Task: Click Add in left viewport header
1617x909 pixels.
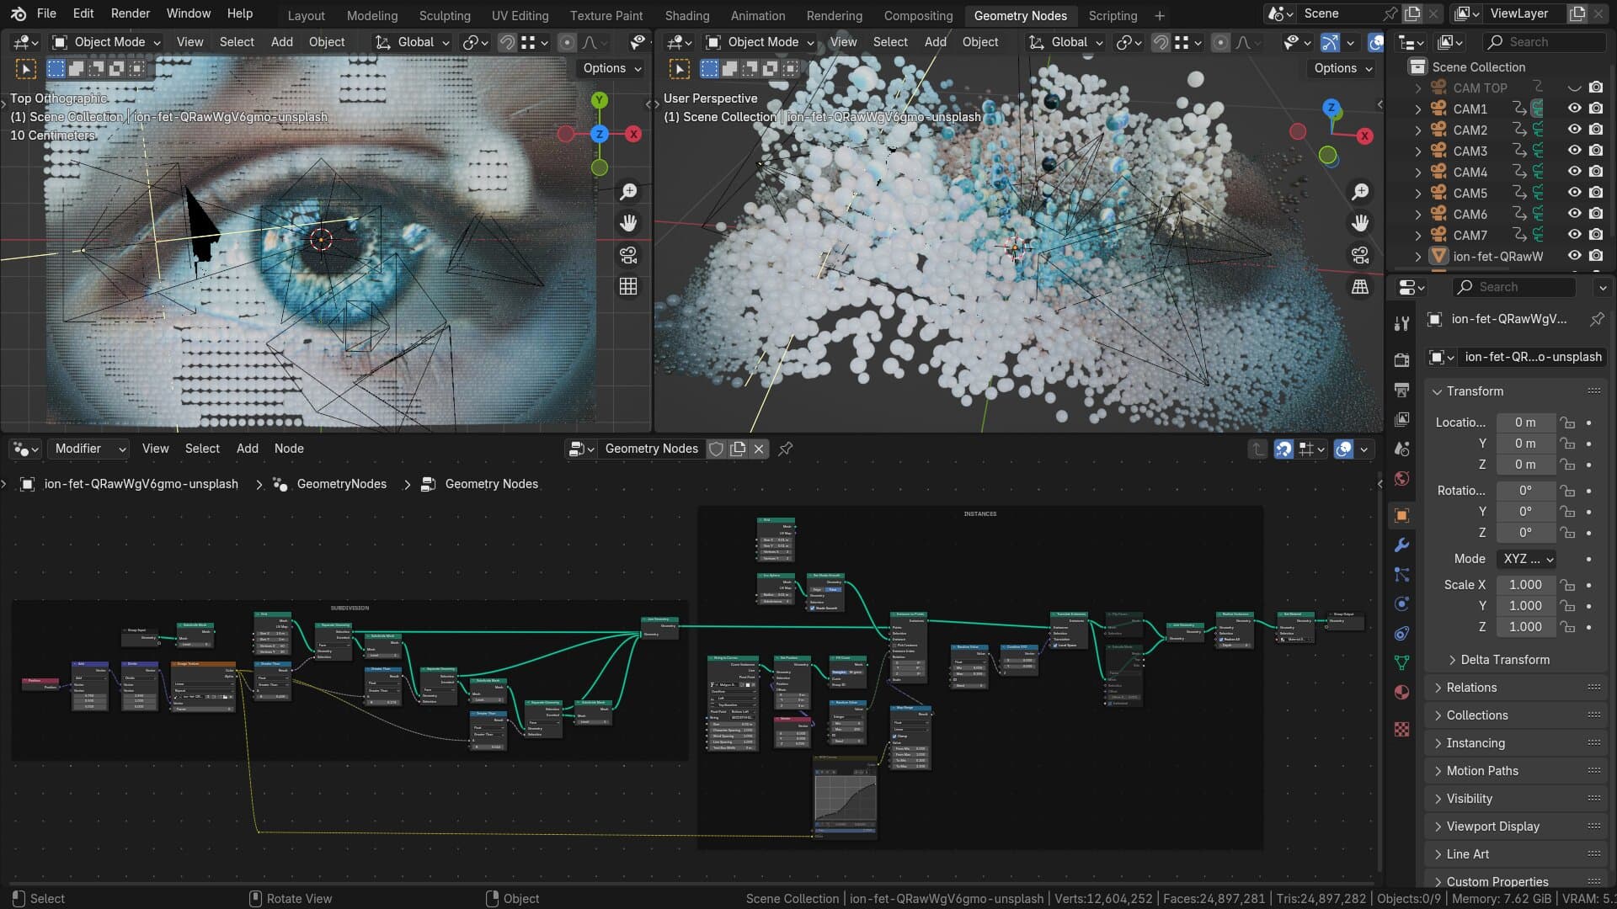Action: (282, 42)
